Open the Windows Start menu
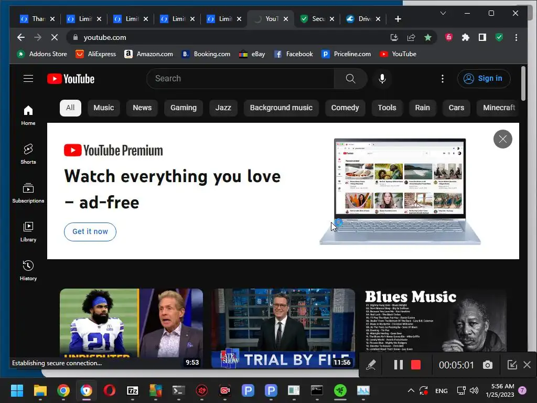Image resolution: width=537 pixels, height=403 pixels. tap(17, 390)
